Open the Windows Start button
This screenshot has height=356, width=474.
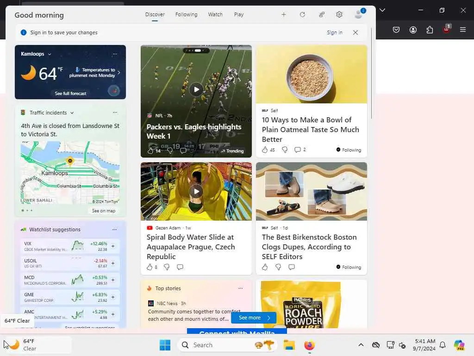[165, 345]
